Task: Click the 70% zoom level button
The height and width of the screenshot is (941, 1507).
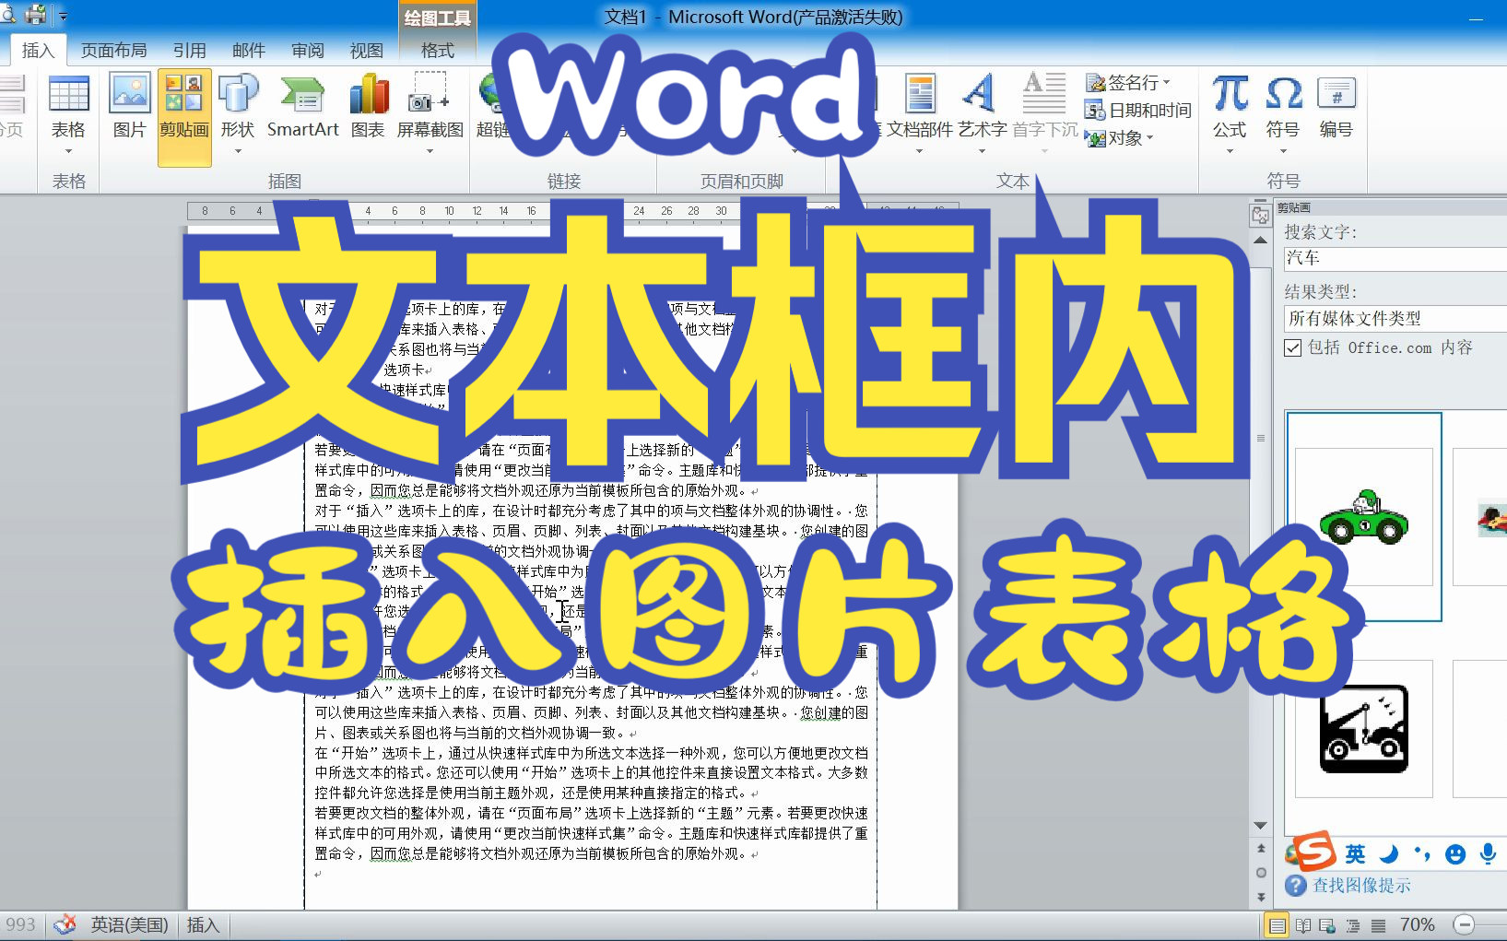Action: coord(1417,925)
